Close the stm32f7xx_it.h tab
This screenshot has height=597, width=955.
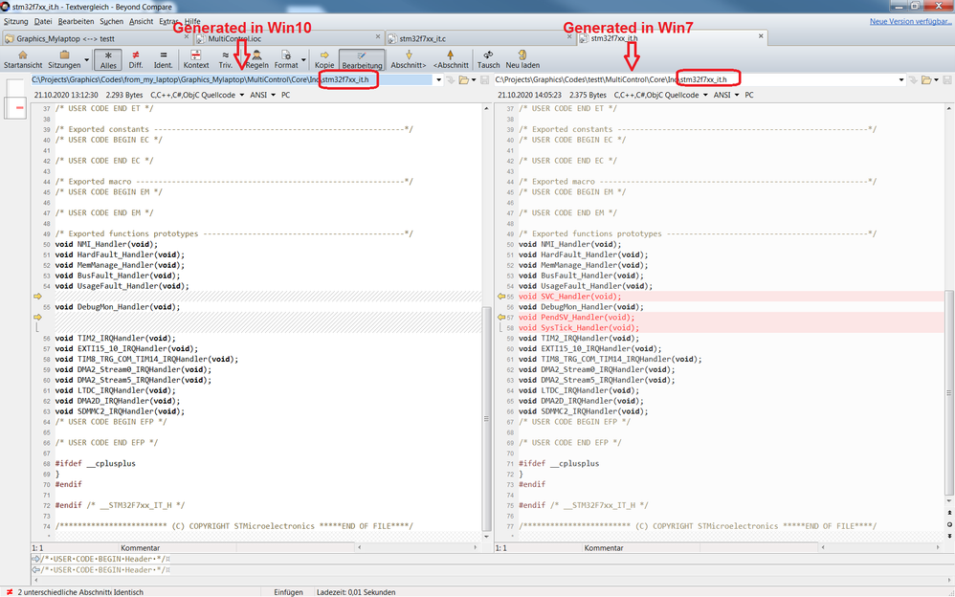(x=761, y=36)
